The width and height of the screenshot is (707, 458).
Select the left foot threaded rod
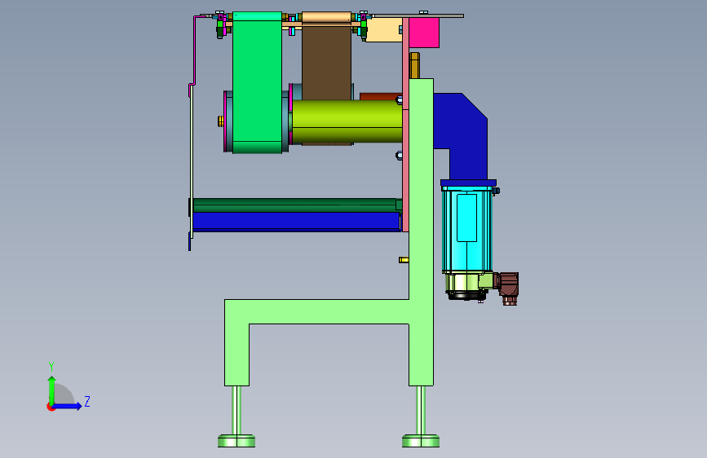pyautogui.click(x=236, y=410)
